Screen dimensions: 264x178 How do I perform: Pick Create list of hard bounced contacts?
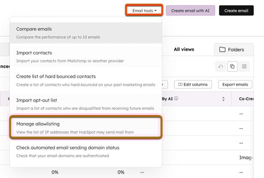point(86,80)
